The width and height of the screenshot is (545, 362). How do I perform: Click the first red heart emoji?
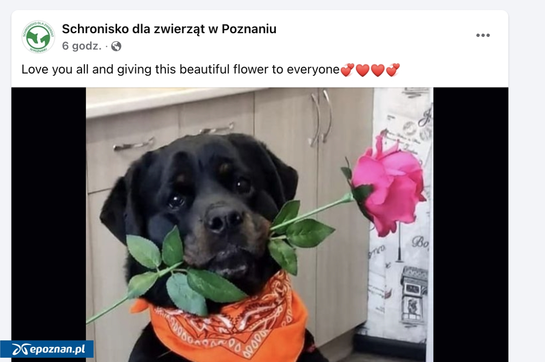pos(362,70)
